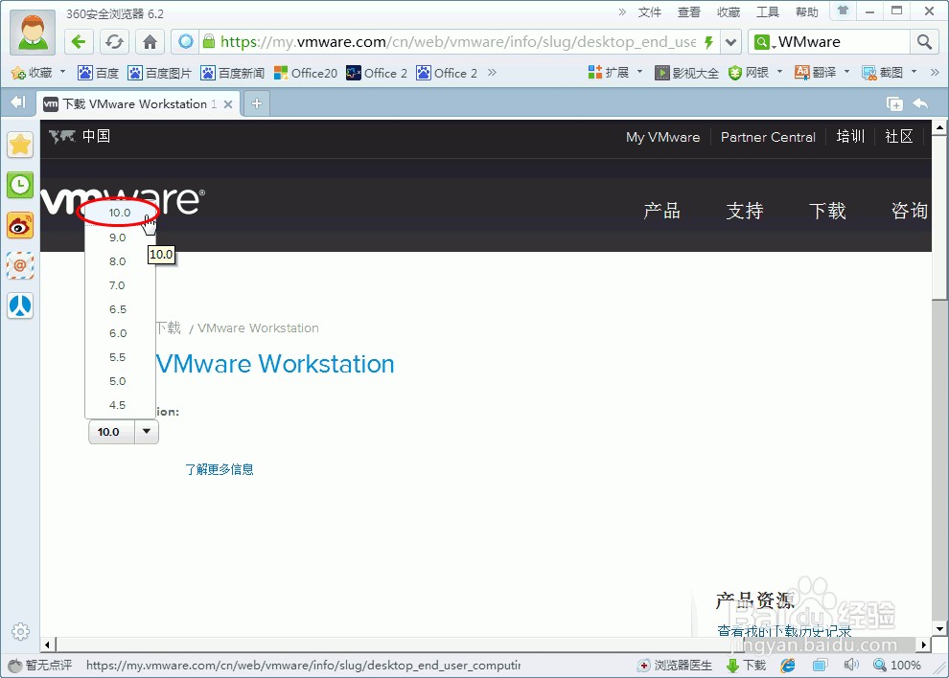Viewport: 949px width, 678px height.
Task: Open the My VMware link
Action: click(662, 137)
